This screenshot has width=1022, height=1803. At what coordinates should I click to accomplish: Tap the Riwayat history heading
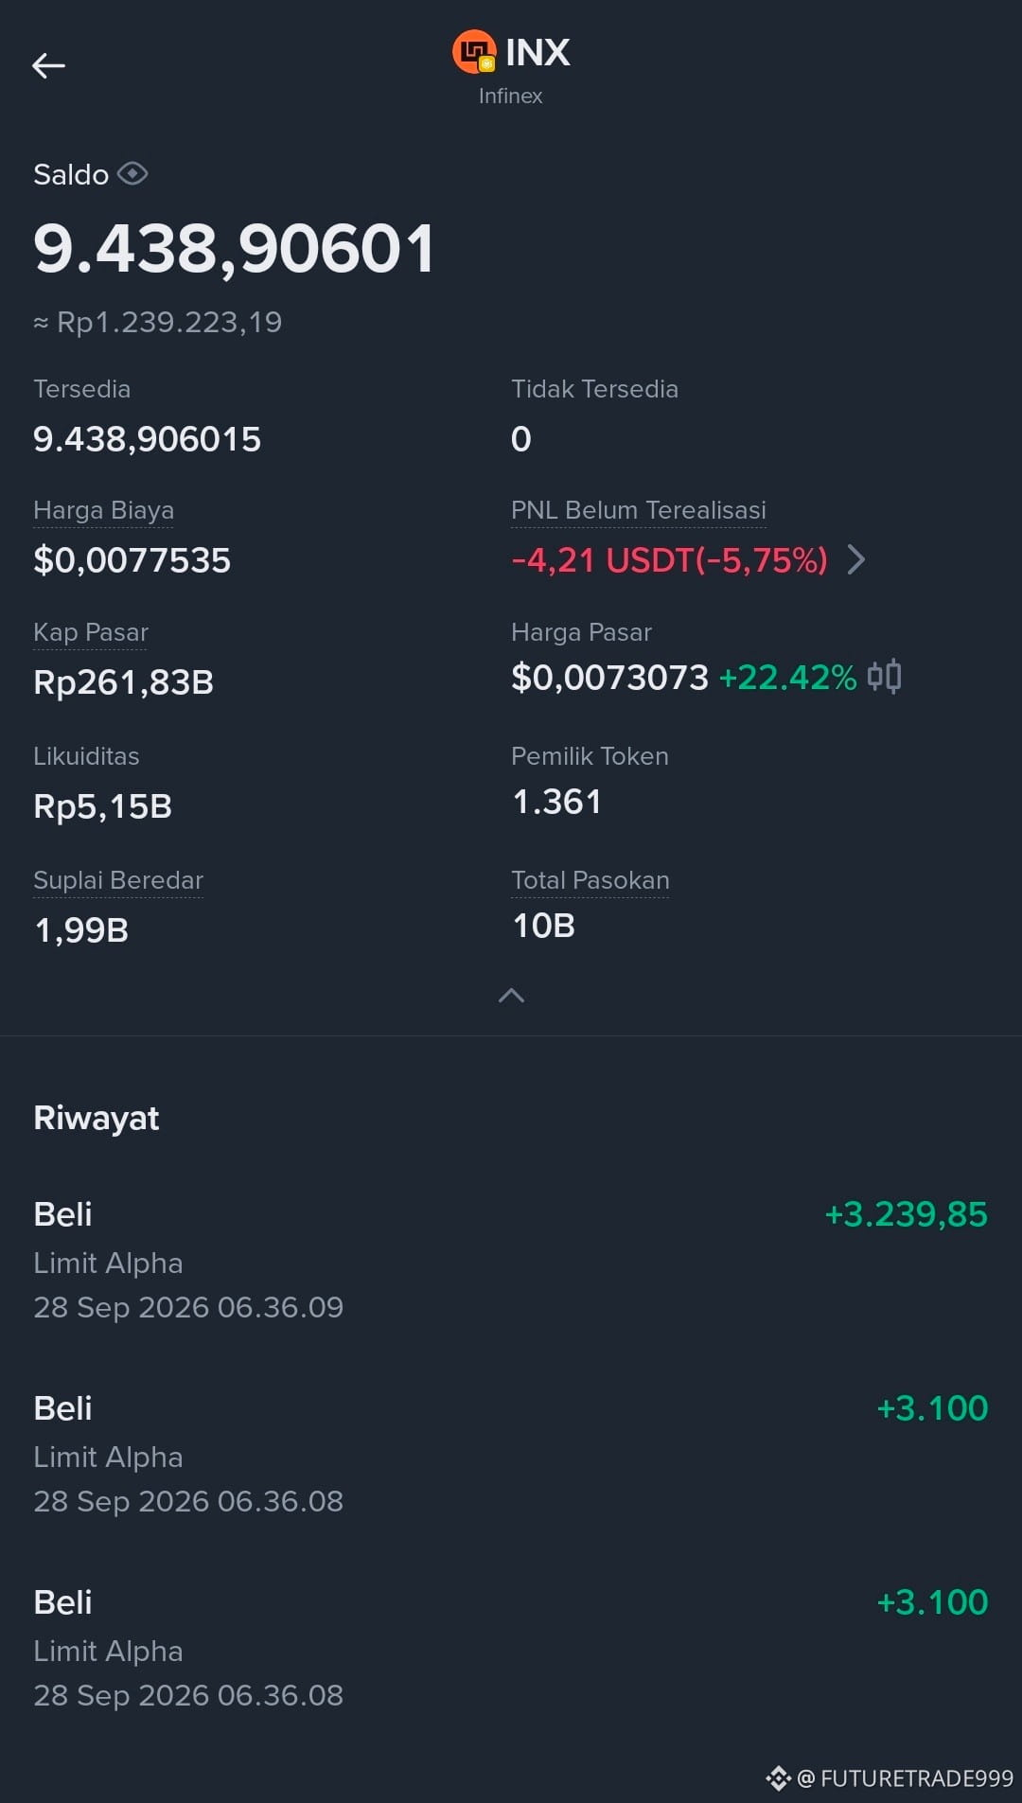pos(97,1118)
